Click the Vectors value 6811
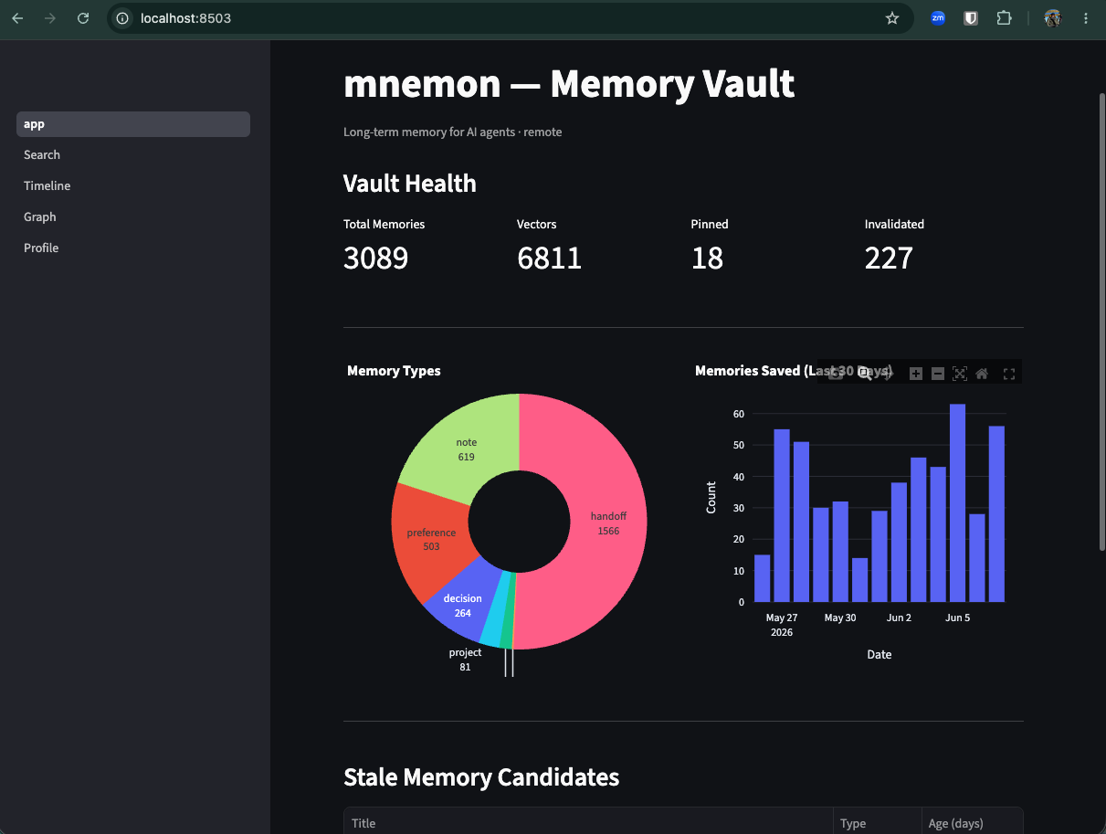The image size is (1106, 834). [549, 259]
